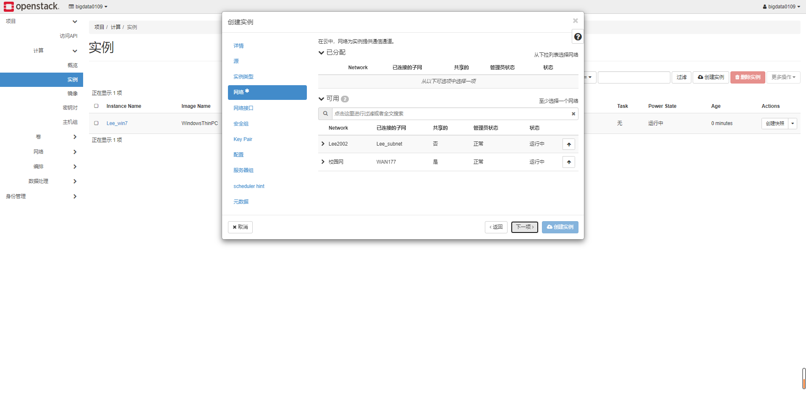This screenshot has width=806, height=397.
Task: Allocate 校园网 network with up arrow
Action: click(x=569, y=162)
